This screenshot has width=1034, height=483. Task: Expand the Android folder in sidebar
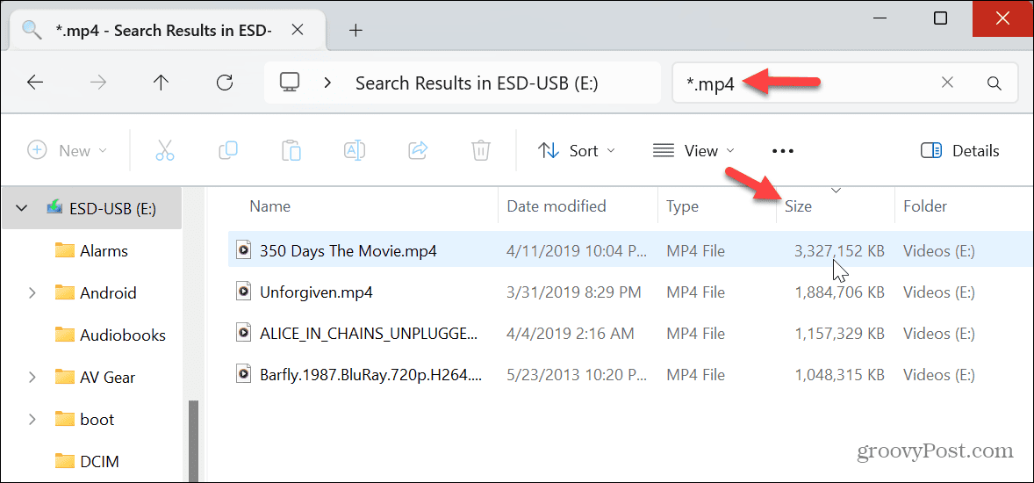coord(32,293)
